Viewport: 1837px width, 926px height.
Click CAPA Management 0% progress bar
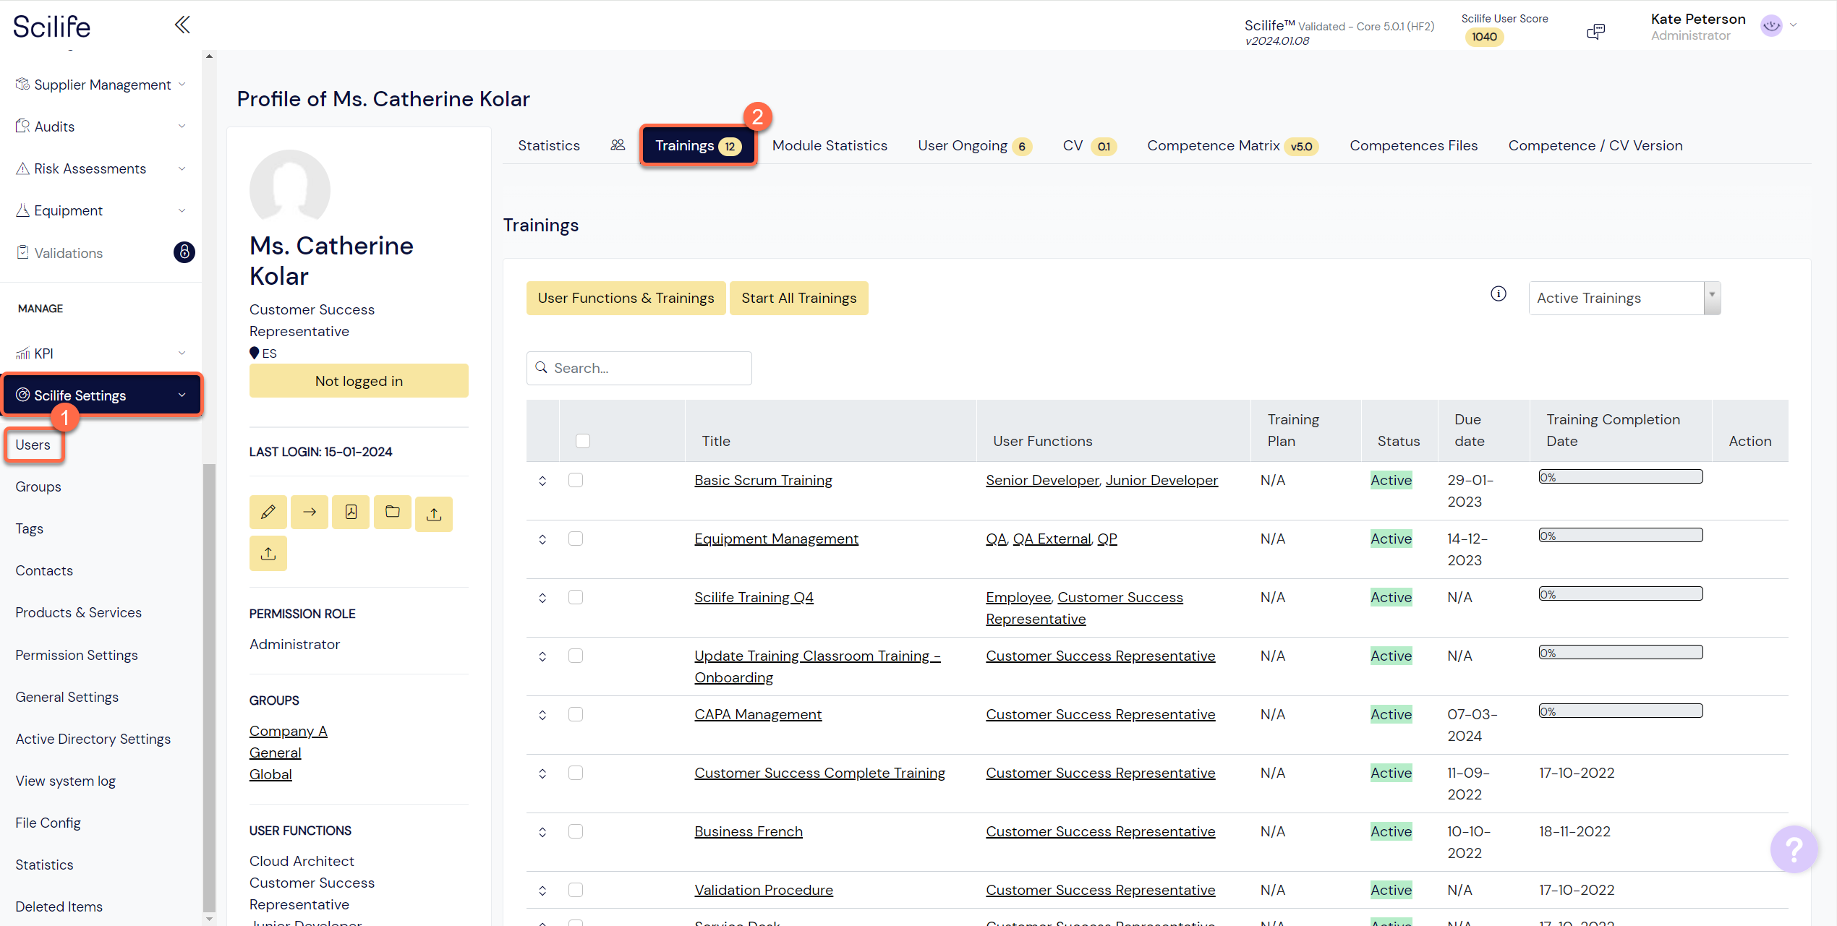1620,711
